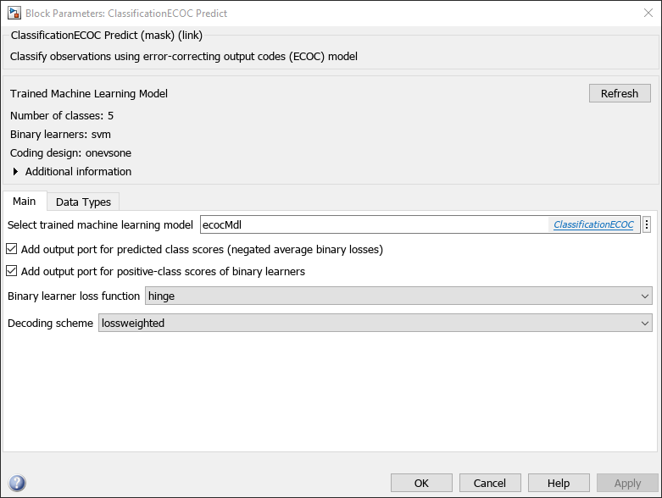Switch to the Data Types tab
This screenshot has height=498, width=662.
click(83, 202)
